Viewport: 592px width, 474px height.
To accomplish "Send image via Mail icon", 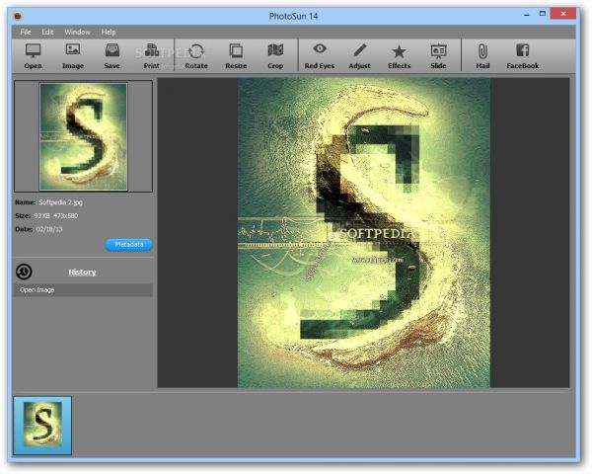I will [x=482, y=55].
